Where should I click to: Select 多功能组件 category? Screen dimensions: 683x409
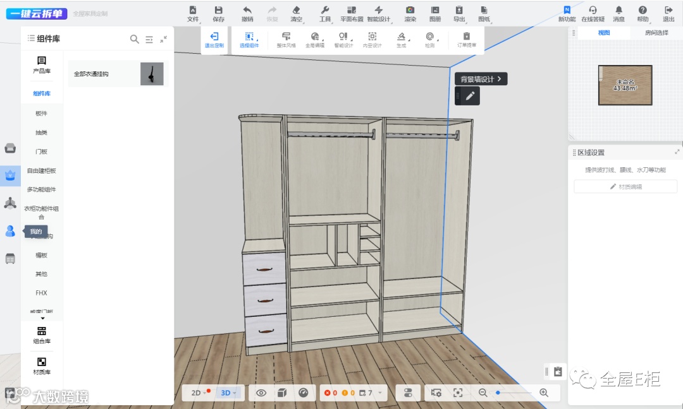[x=41, y=189]
